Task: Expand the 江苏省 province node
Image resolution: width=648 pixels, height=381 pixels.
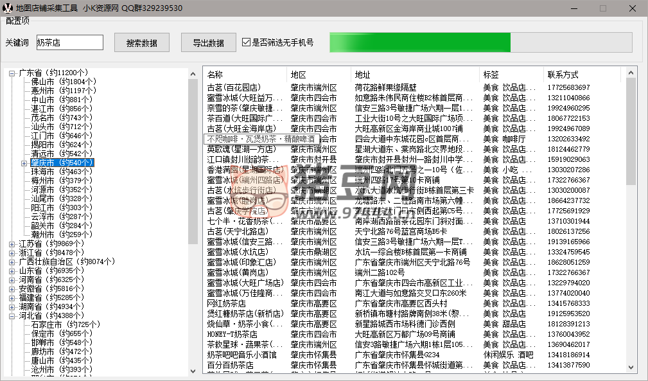Action: (x=12, y=244)
